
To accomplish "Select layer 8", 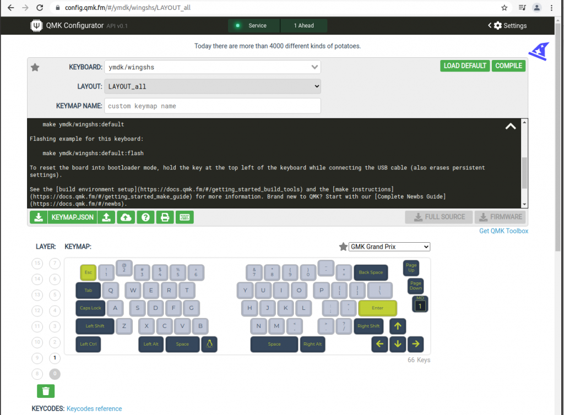I will point(37,374).
